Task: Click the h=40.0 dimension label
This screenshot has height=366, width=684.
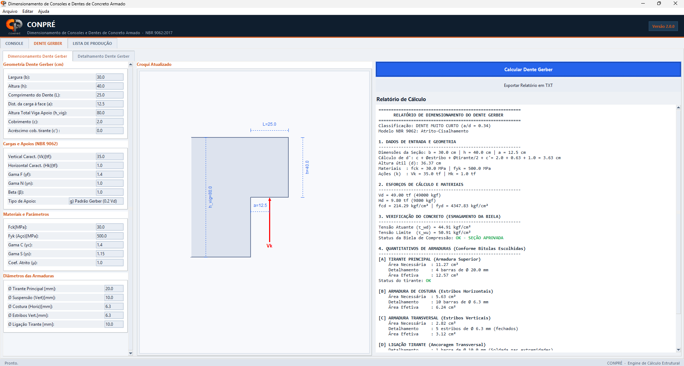Action: coord(307,167)
